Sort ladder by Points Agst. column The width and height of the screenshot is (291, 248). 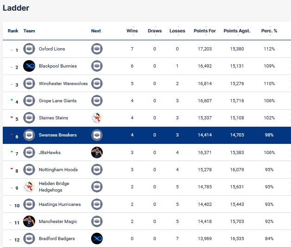[237, 31]
